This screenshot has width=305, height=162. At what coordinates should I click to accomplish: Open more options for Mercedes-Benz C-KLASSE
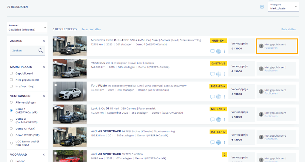point(224,51)
